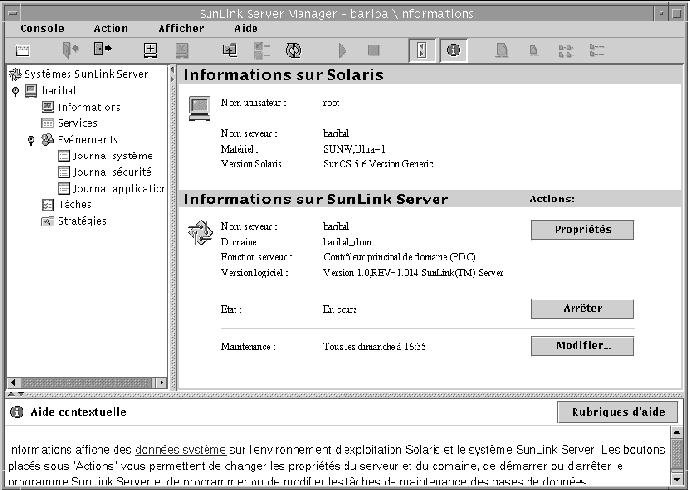The width and height of the screenshot is (690, 490).
Task: Click the Stratégies folder icon
Action: 47,221
